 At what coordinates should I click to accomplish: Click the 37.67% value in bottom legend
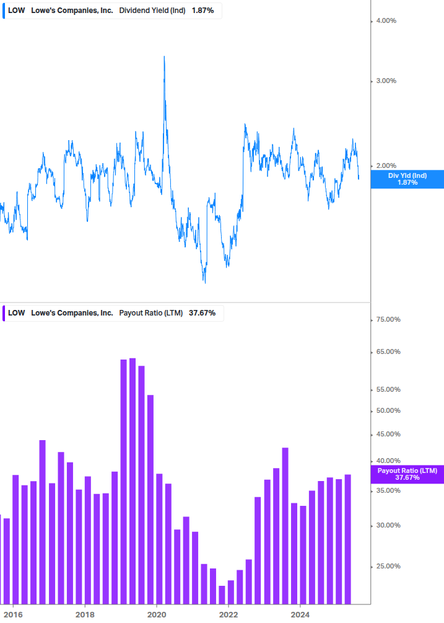[202, 313]
